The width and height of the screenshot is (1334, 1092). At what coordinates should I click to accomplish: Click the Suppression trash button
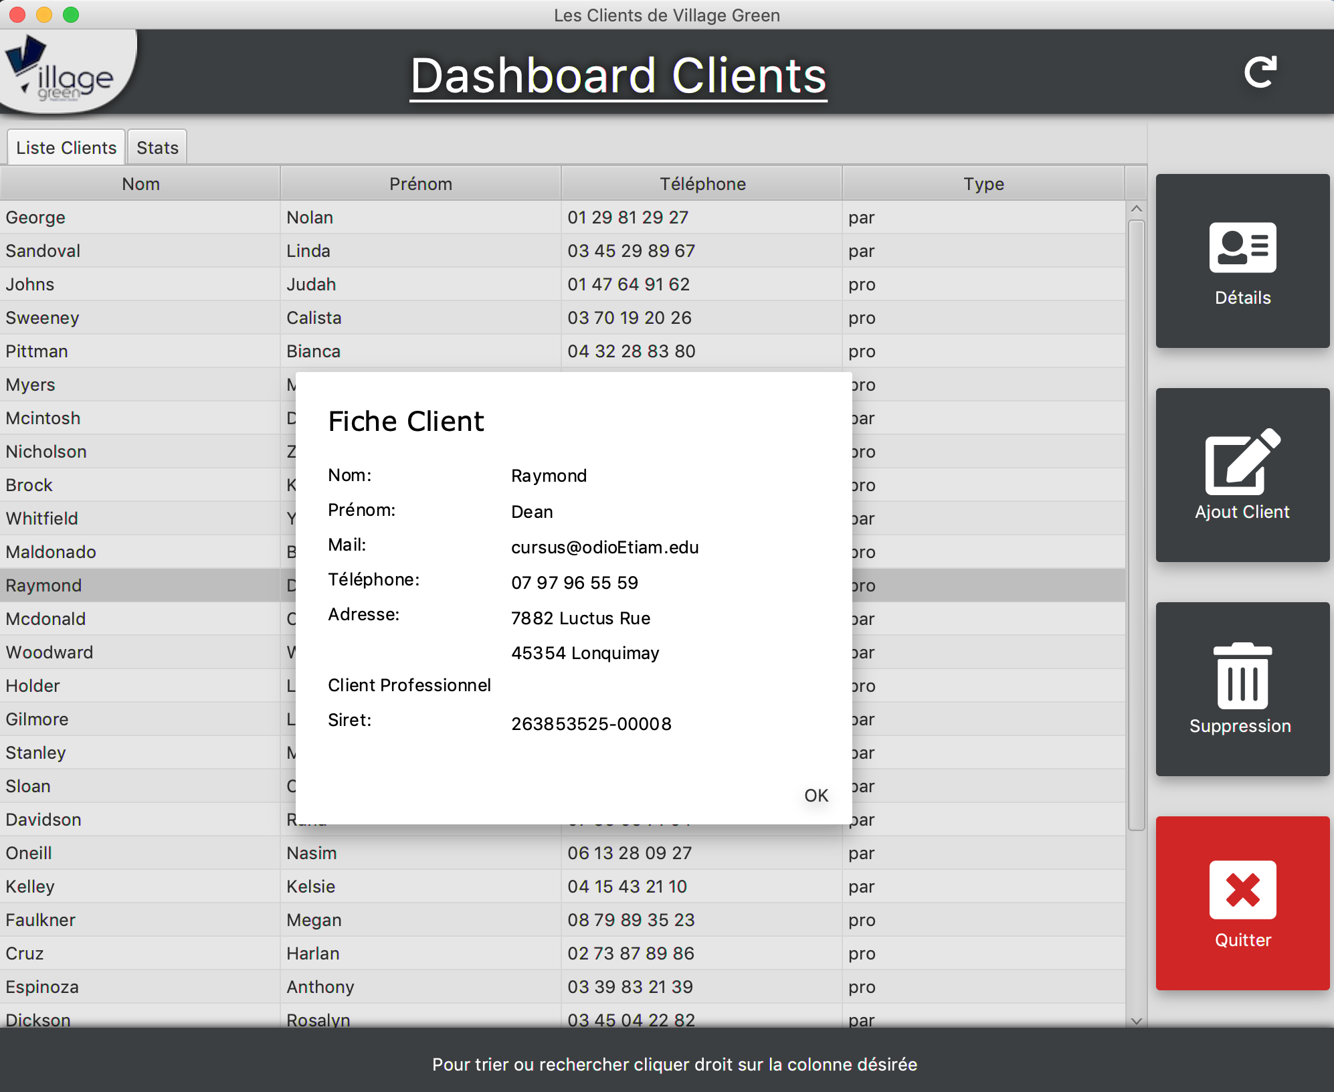pyautogui.click(x=1242, y=689)
